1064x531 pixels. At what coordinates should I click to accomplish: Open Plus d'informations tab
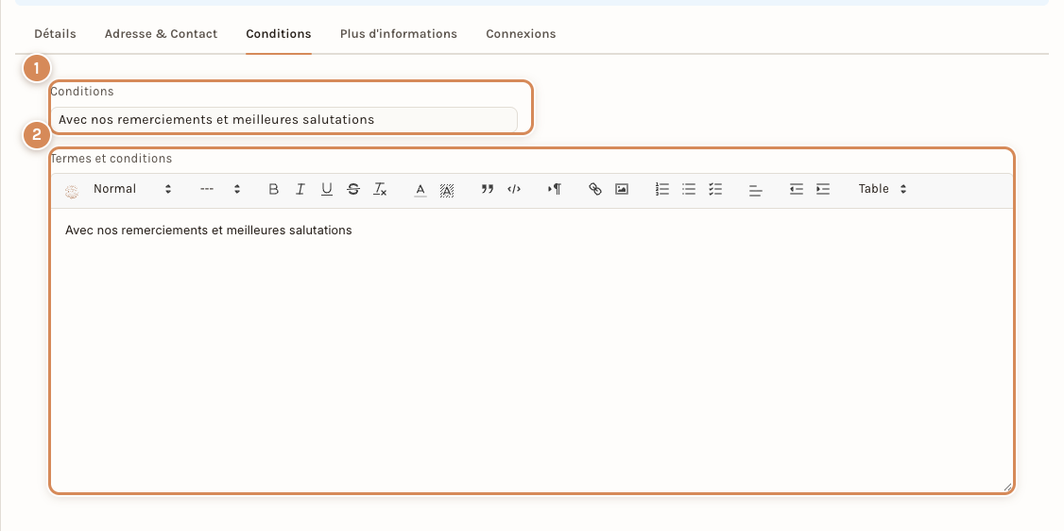coord(399,34)
